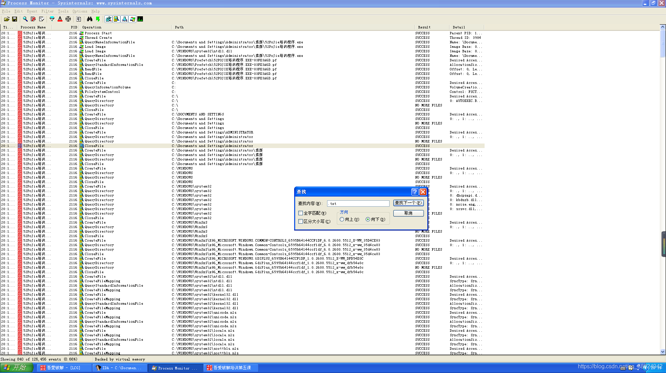Toggle the Capture magnifier icon

[x=25, y=19]
